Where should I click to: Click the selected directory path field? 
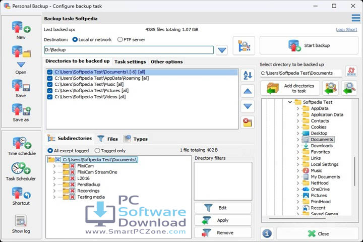[x=301, y=73]
